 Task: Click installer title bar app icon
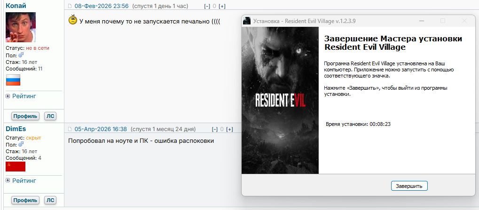pos(247,21)
